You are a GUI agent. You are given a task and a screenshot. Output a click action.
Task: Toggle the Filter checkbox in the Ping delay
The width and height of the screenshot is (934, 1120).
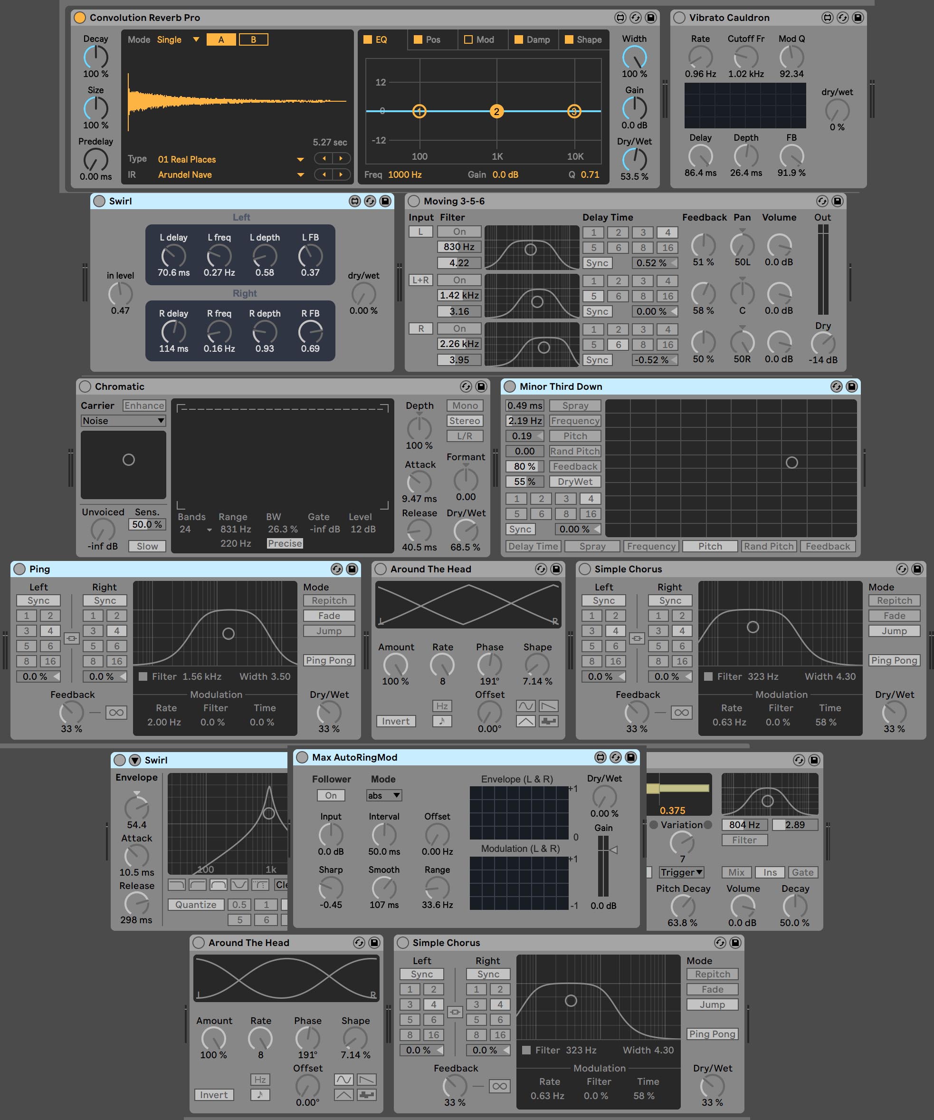[143, 676]
